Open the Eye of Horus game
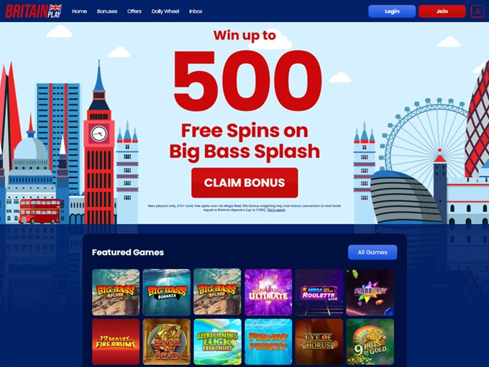The height and width of the screenshot is (367, 489). click(319, 342)
